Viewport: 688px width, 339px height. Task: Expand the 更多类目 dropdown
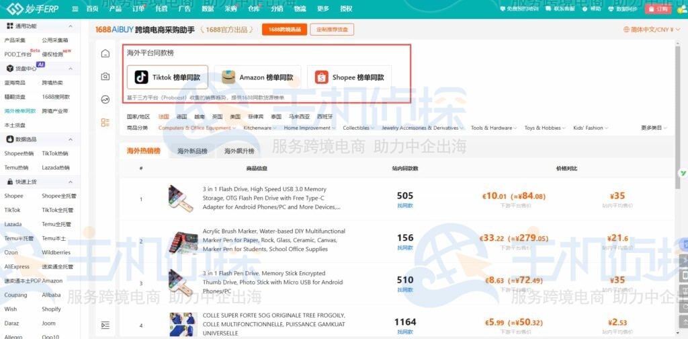(654, 128)
